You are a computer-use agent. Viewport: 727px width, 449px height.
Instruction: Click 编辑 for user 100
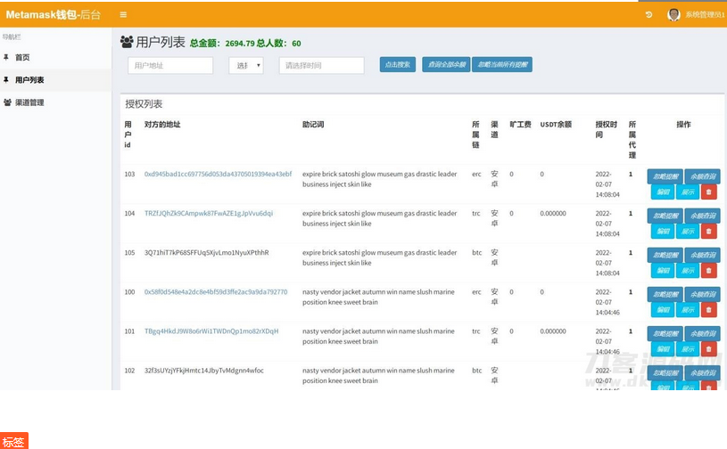pyautogui.click(x=663, y=310)
